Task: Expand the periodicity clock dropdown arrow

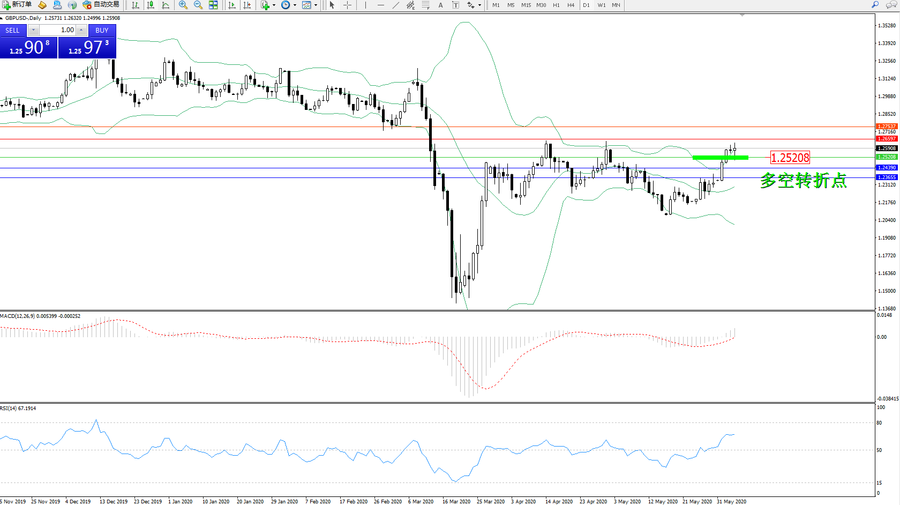Action: [295, 5]
